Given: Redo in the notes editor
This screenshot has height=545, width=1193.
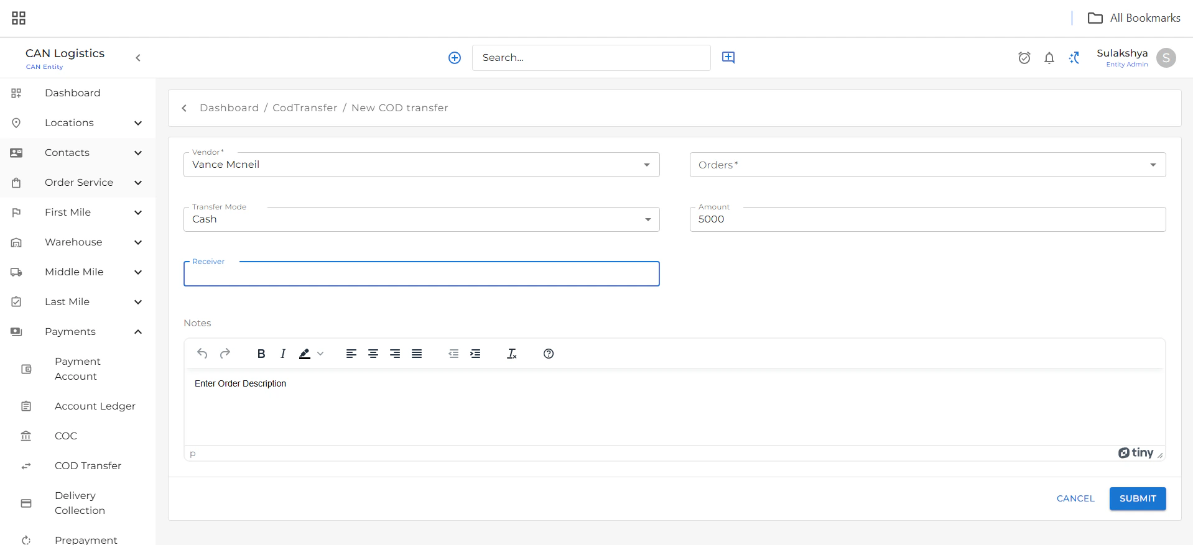Looking at the screenshot, I should point(225,354).
